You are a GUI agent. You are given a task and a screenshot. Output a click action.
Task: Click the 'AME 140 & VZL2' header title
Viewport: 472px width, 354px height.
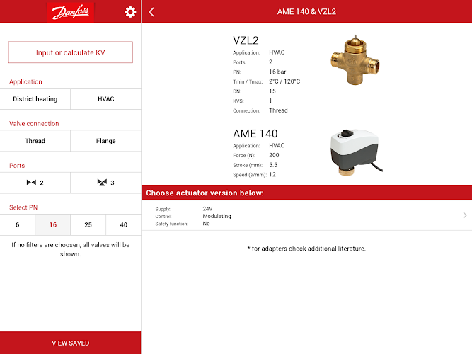(x=306, y=12)
